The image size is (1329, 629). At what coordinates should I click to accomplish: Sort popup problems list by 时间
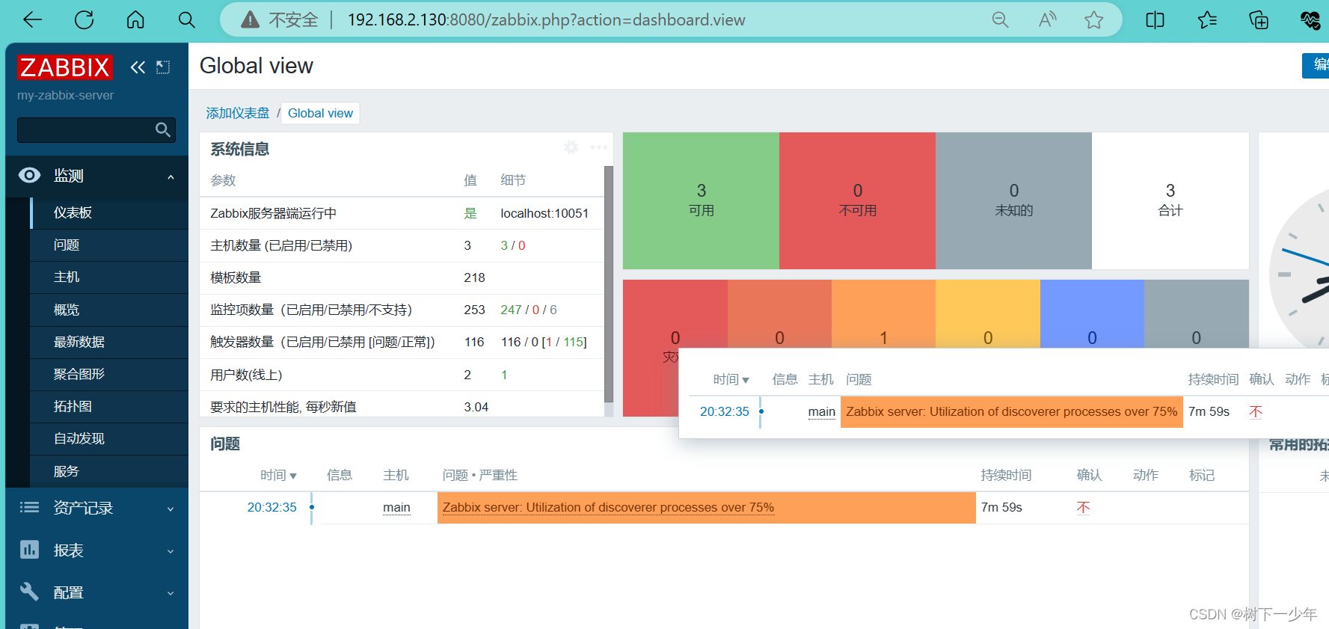click(731, 379)
